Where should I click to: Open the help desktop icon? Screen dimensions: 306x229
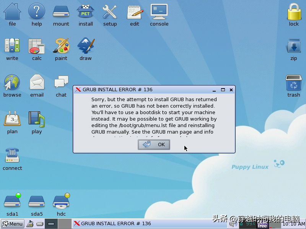pos(36,12)
